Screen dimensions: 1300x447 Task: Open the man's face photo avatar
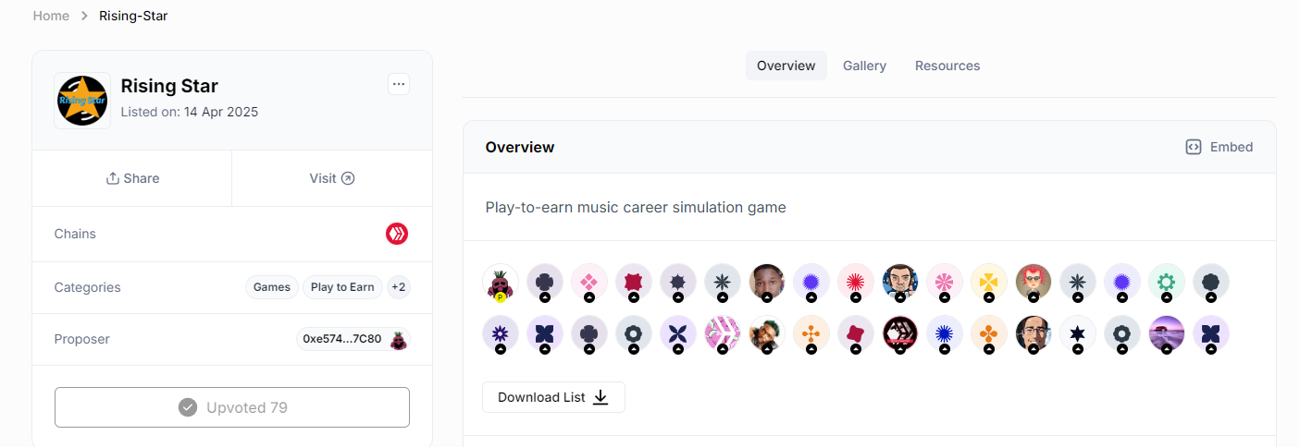pos(767,282)
